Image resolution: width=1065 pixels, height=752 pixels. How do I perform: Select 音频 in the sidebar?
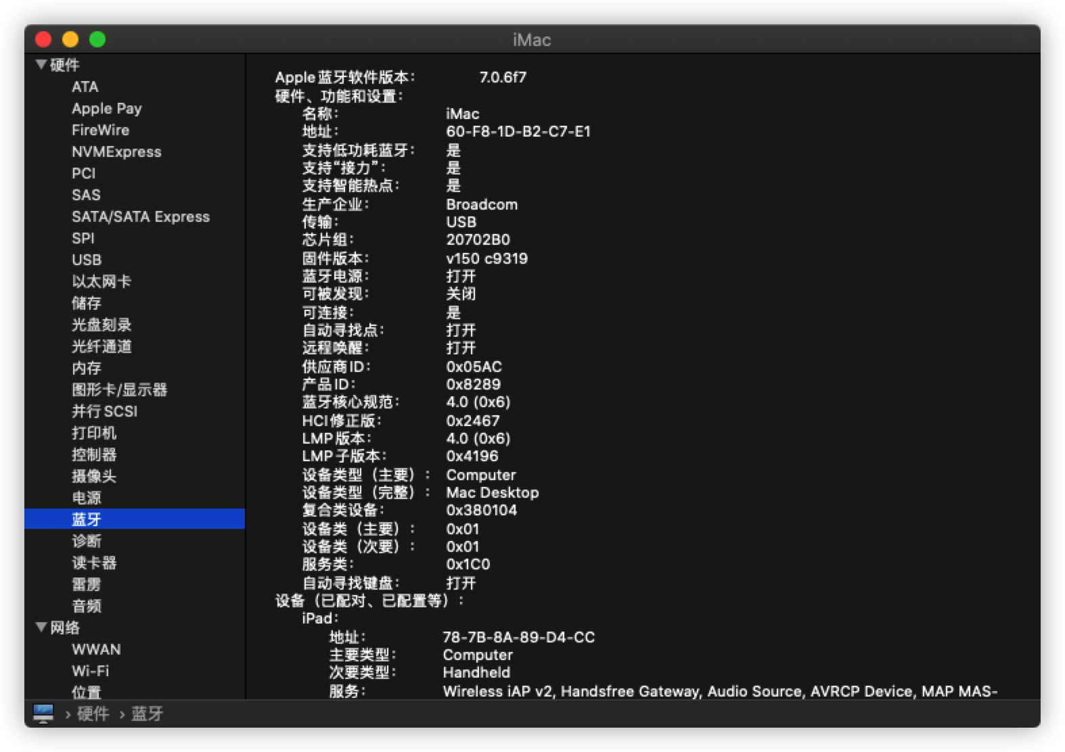[x=87, y=606]
